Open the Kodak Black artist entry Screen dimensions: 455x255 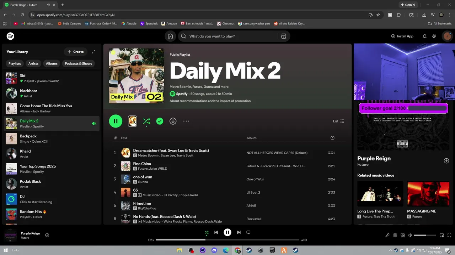[x=52, y=184]
